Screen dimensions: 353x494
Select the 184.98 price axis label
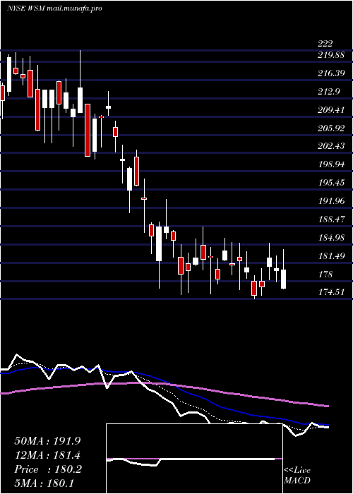331,238
